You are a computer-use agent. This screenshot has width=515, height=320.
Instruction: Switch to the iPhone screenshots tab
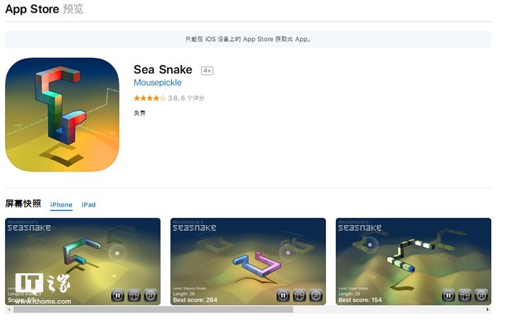point(61,205)
